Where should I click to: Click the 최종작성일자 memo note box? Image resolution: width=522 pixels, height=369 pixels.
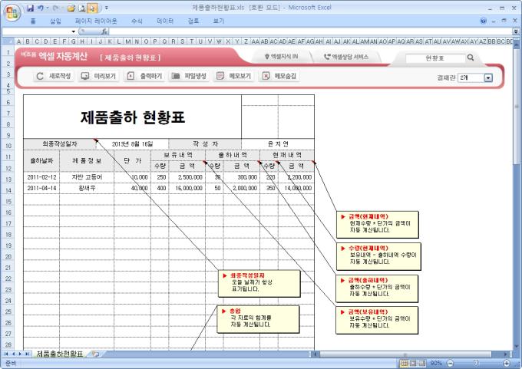(259, 283)
